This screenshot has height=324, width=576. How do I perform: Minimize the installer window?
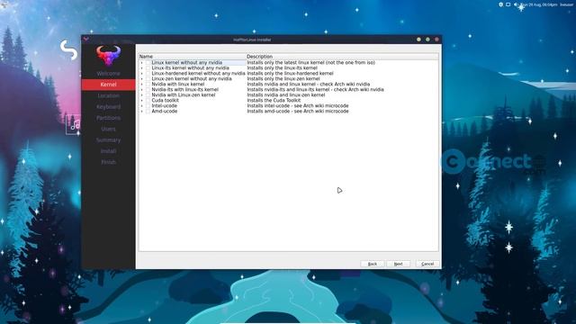418,40
